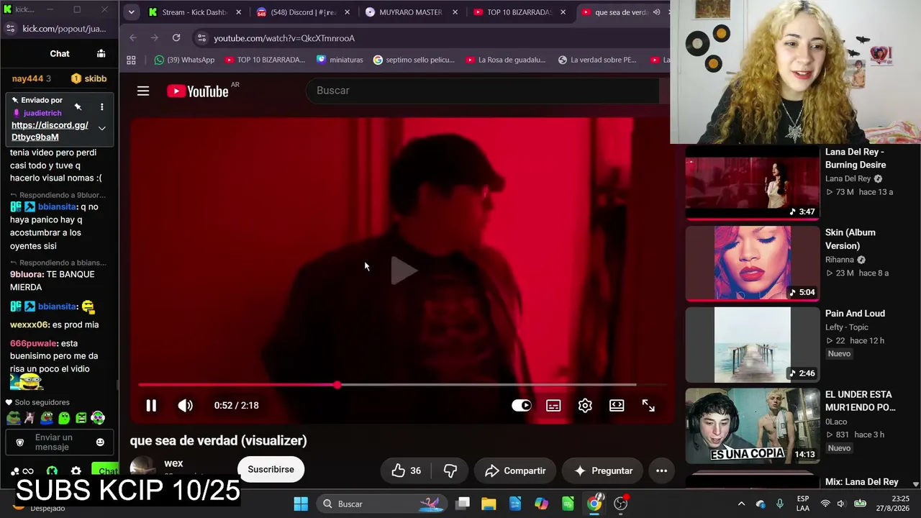
Task: Open the WhatsApp bookmark
Action: (184, 60)
